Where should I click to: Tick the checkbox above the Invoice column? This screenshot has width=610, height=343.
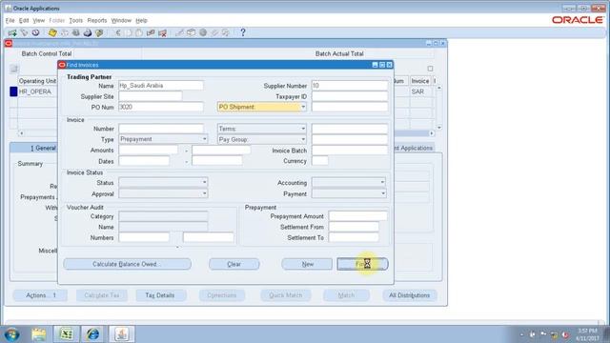pos(430,69)
